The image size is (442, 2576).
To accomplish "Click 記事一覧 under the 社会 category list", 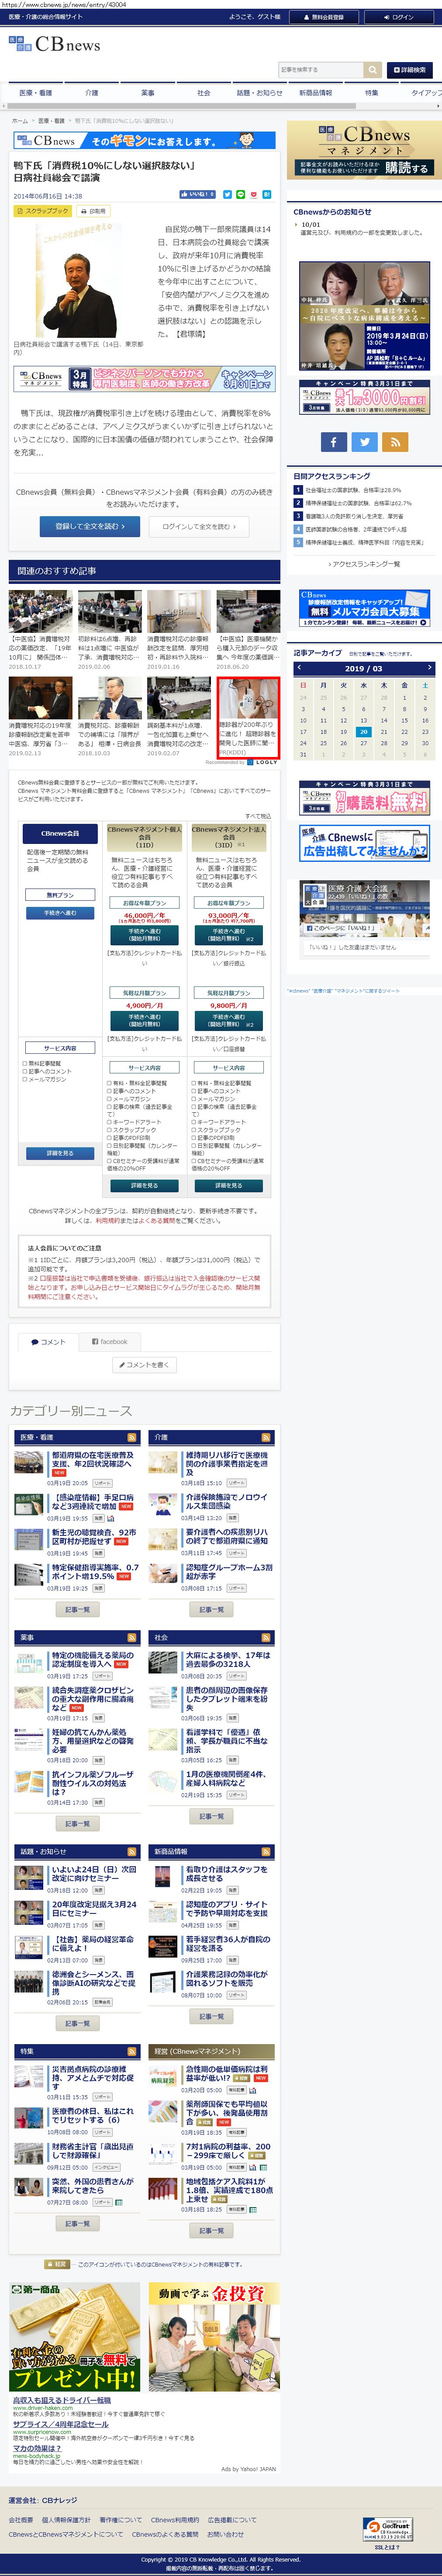I will (x=211, y=1816).
